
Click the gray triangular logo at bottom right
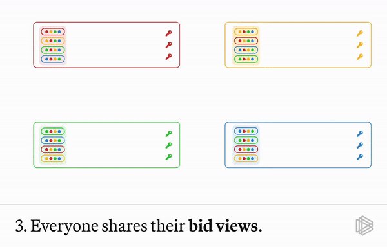tap(364, 226)
